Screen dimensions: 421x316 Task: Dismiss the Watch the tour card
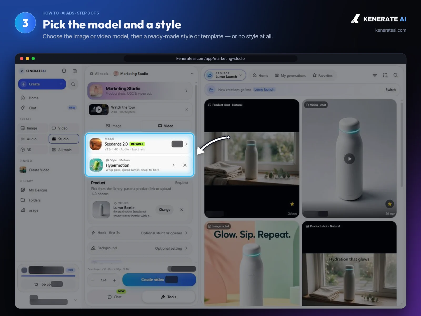187,110
